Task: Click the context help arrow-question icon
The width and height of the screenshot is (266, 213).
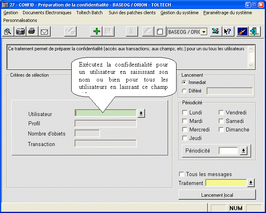Action: (x=228, y=32)
